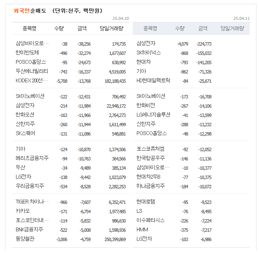The image size is (259, 255).
Task: Click the amount -6,986
Action: [206, 239]
